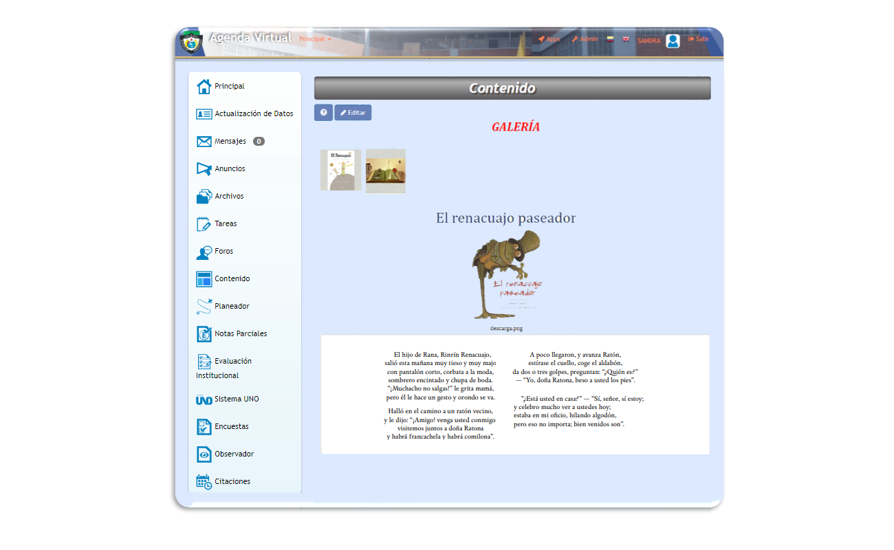Open the Admin menu in the header
The width and height of the screenshot is (894, 550).
coord(585,39)
